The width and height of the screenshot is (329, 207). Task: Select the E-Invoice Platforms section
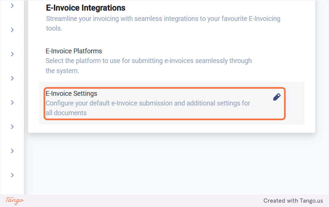tap(74, 51)
